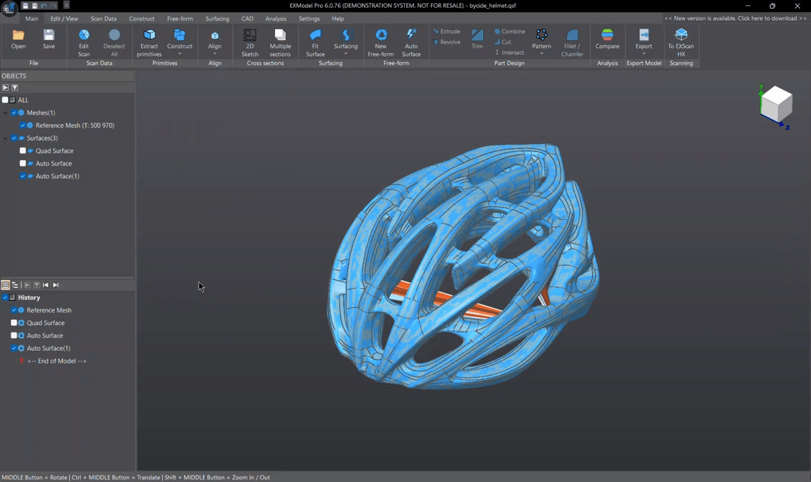Viewport: 811px width, 482px height.
Task: Collapse the Meshes(1) group
Action: (5, 112)
